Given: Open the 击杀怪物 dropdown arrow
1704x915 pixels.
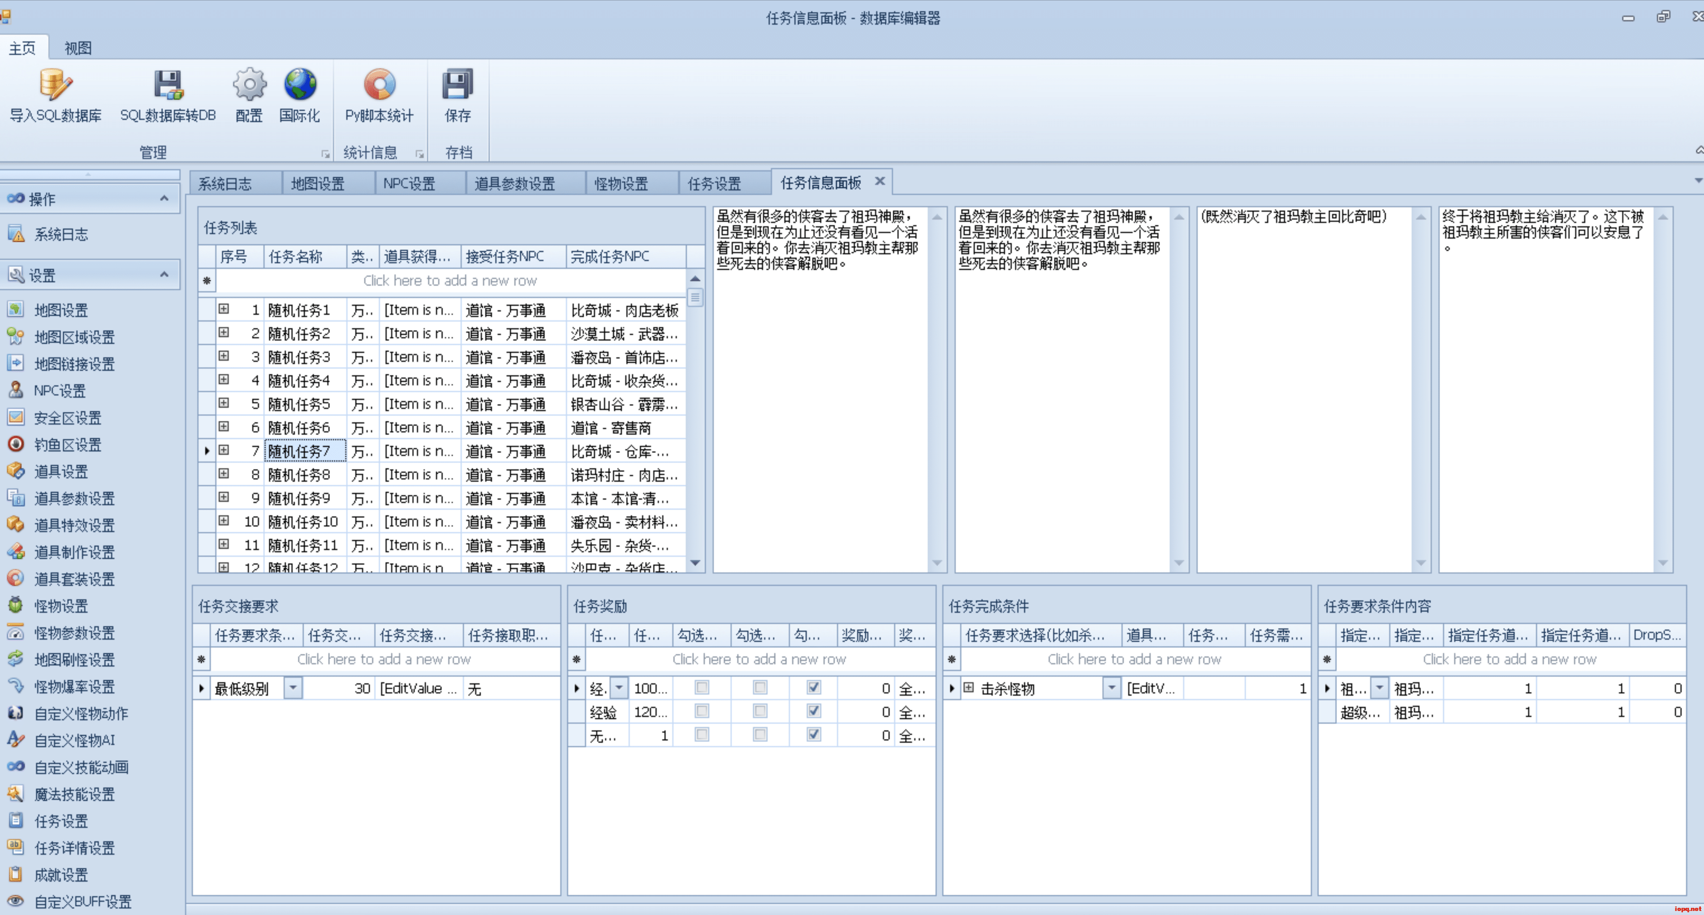Looking at the screenshot, I should coord(1111,688).
